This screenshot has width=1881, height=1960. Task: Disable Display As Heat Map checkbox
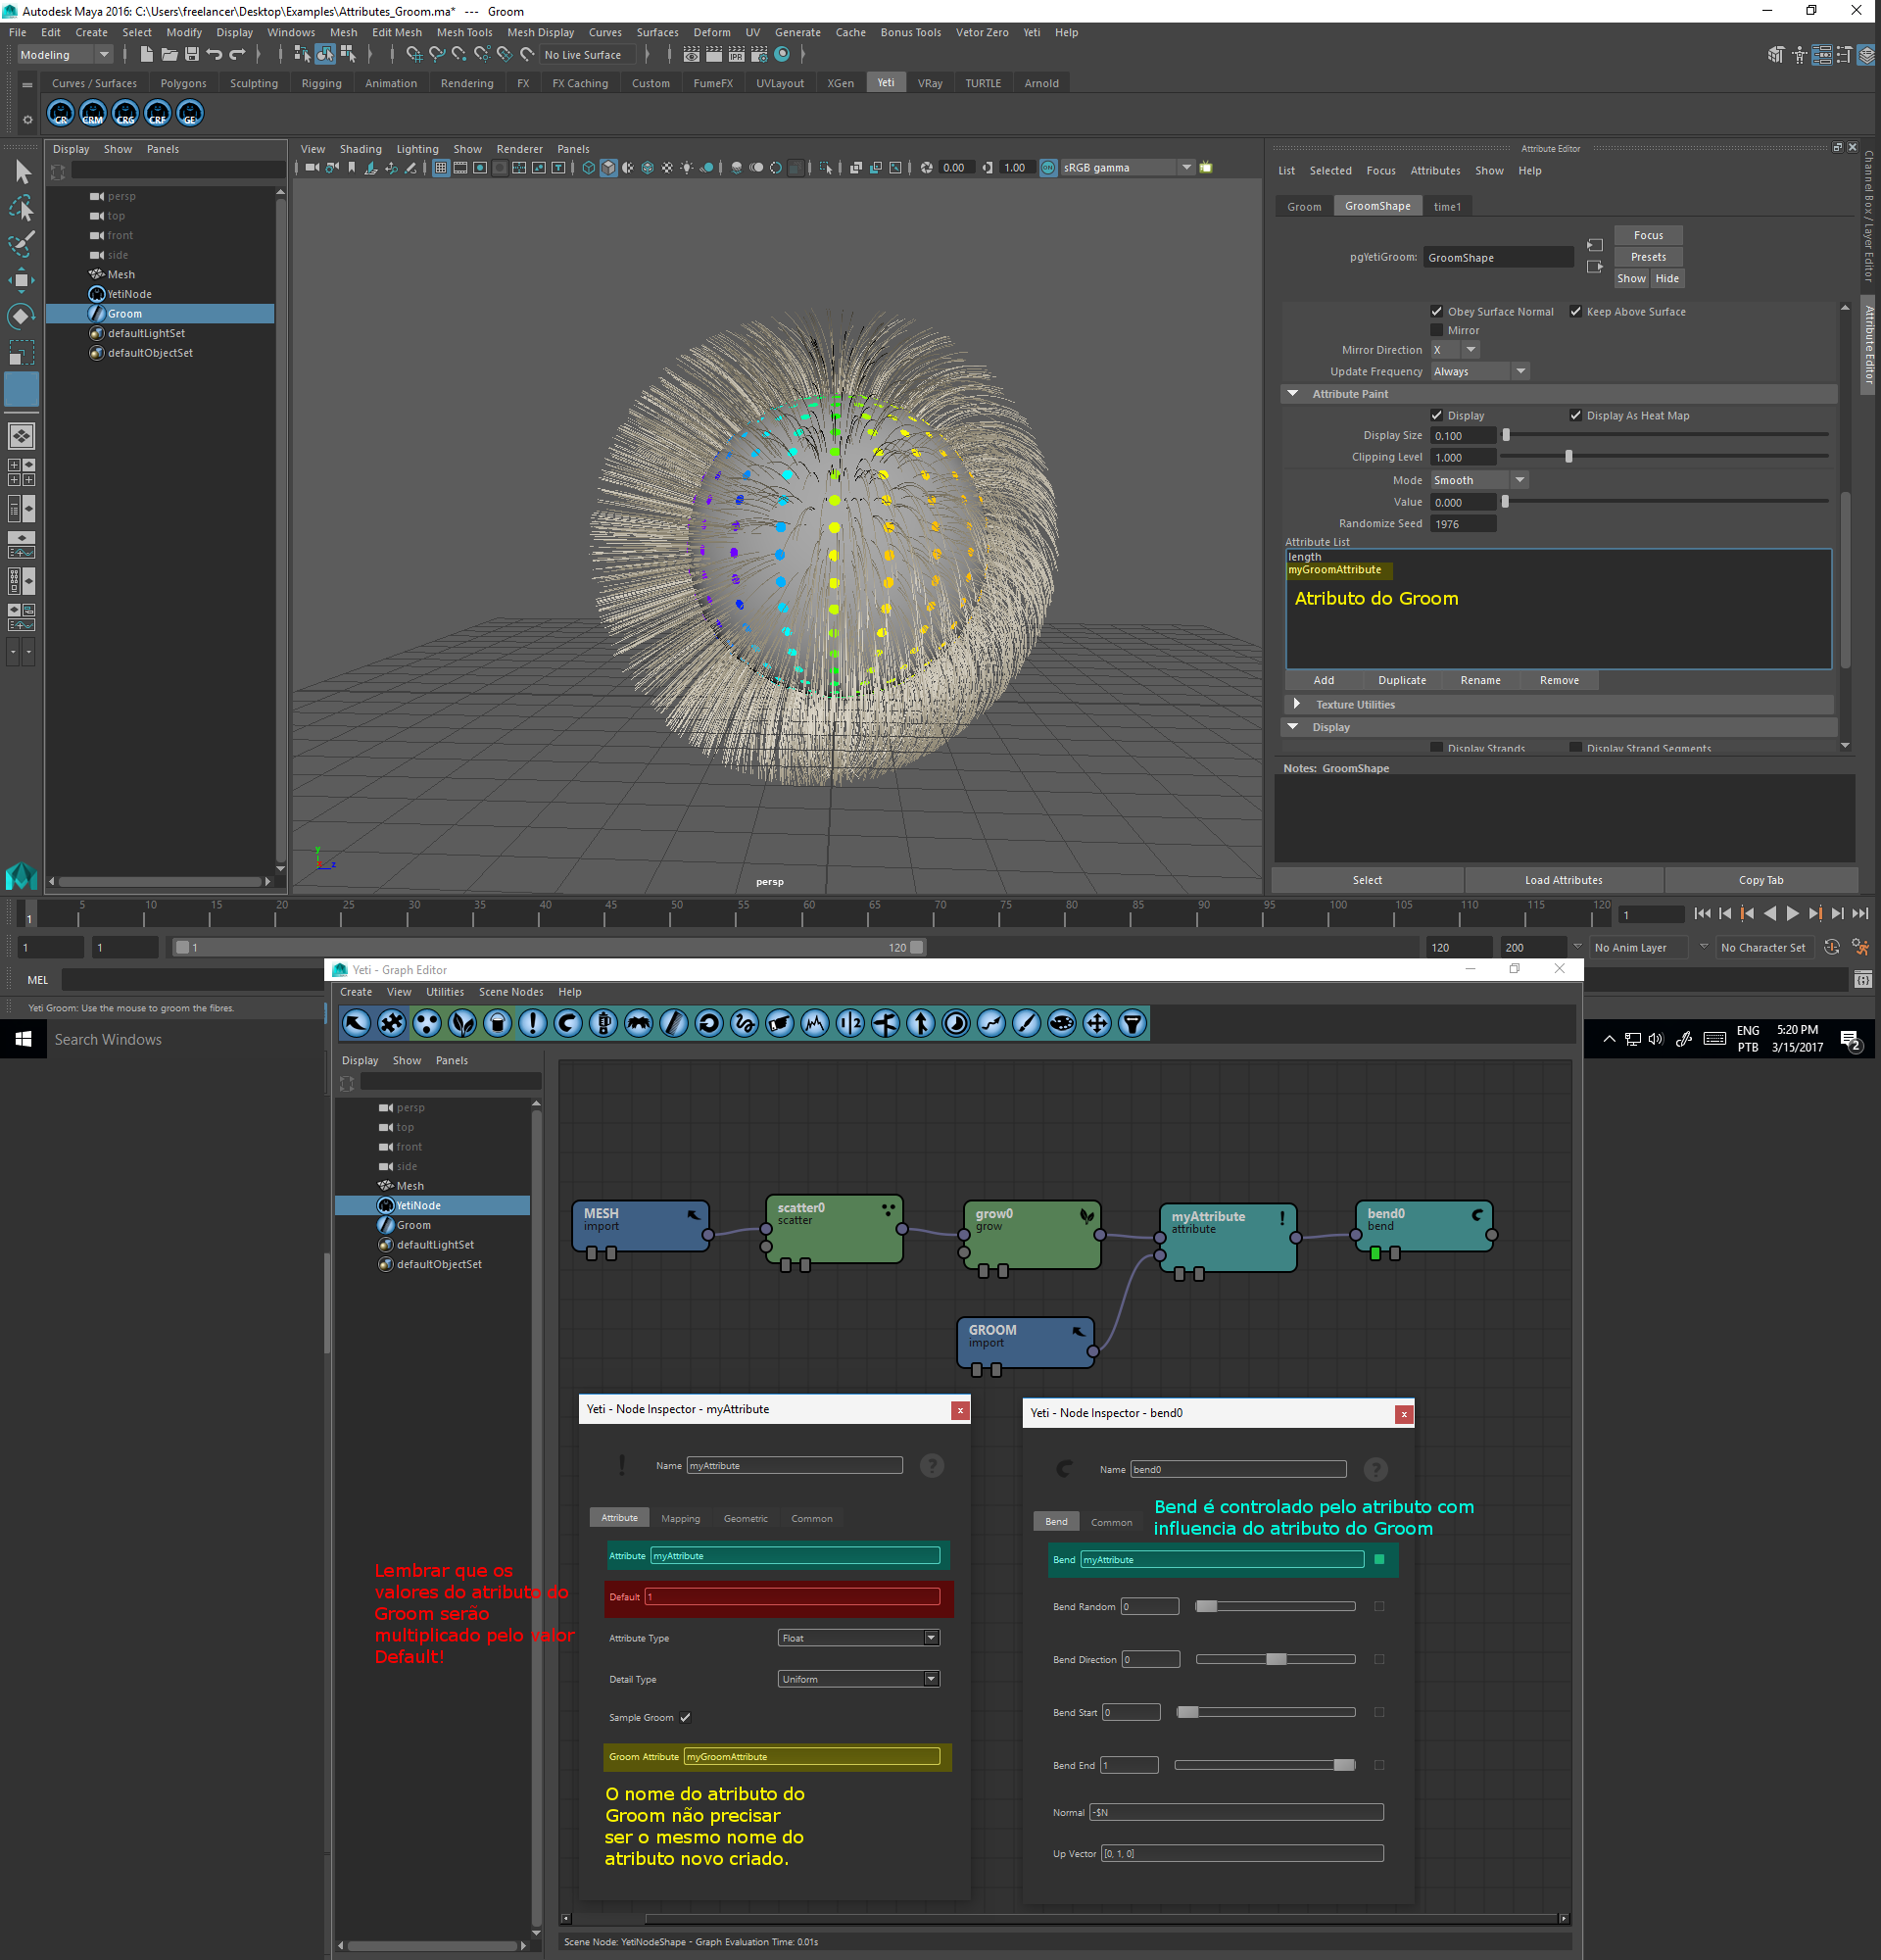pyautogui.click(x=1575, y=416)
